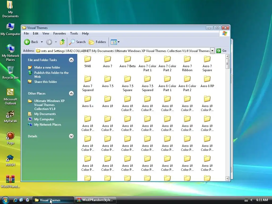Select the Aero 7 Square folder
Viewport: 272px width, 204px height.
[x=207, y=64]
